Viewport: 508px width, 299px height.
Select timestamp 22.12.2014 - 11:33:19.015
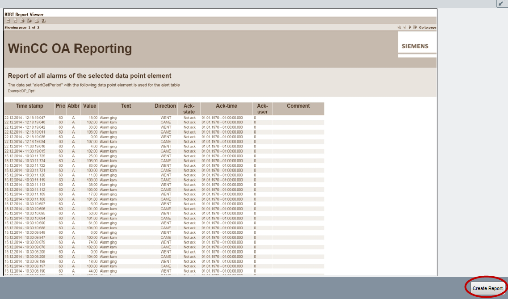pyautogui.click(x=25, y=151)
